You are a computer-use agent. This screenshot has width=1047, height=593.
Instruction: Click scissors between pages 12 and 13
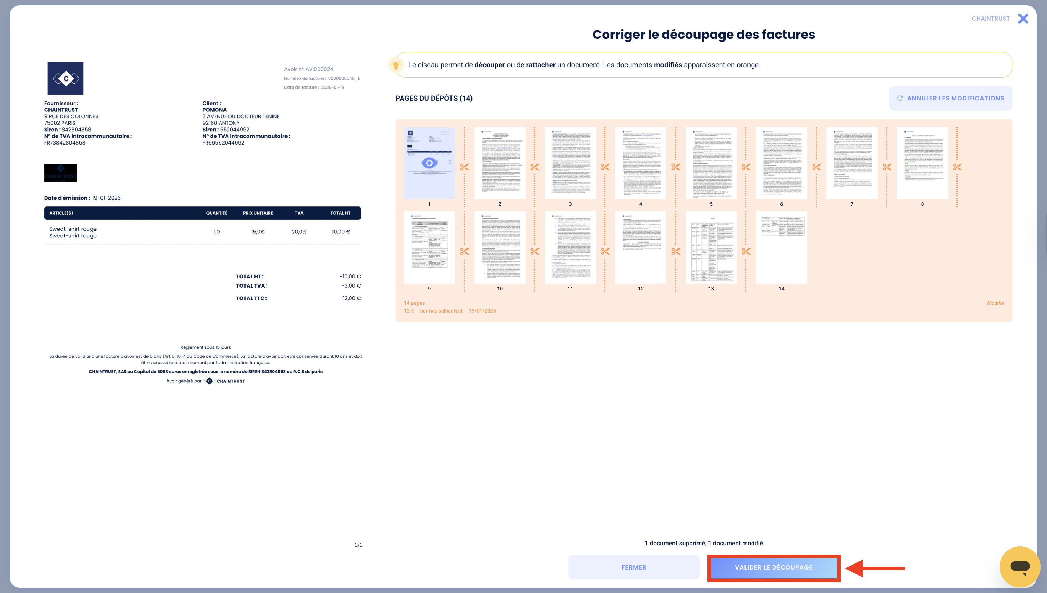676,252
